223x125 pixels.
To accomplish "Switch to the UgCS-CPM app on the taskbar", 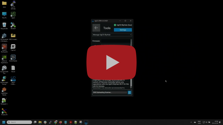I will 86,122.
